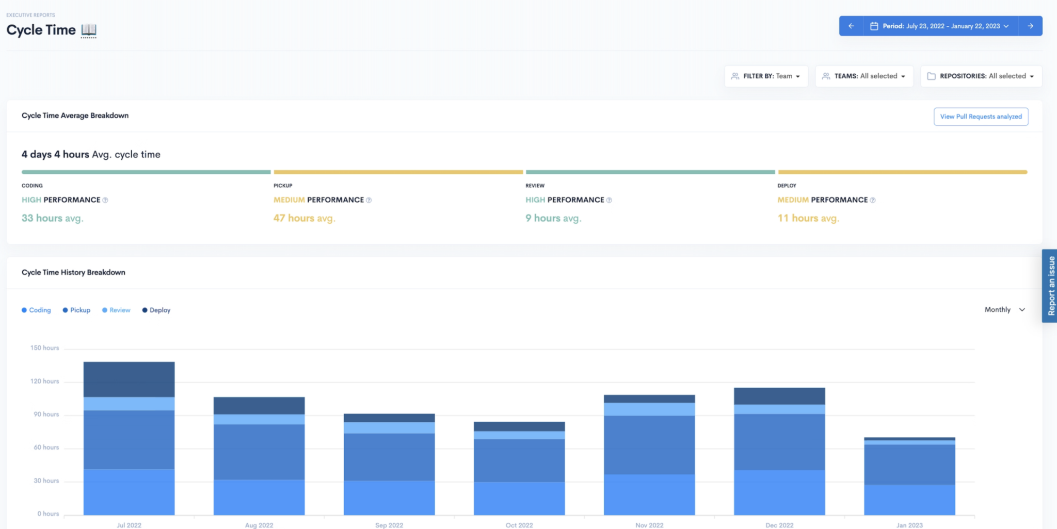This screenshot has width=1057, height=529.
Task: Click the left arrow to view previous period
Action: (851, 25)
